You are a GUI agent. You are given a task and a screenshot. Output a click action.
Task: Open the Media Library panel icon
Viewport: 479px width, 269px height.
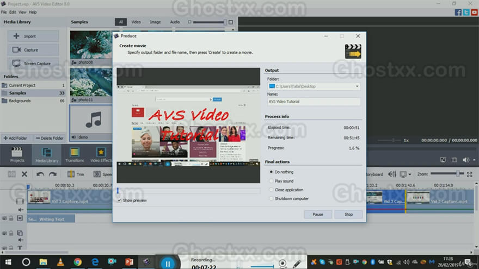(46, 155)
